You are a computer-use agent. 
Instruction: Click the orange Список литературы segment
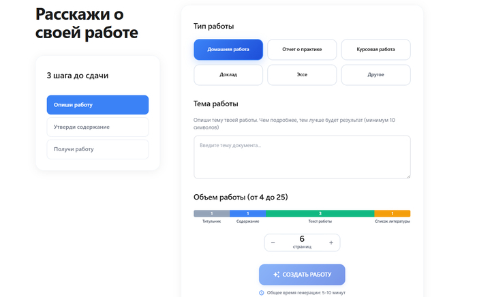tap(392, 214)
